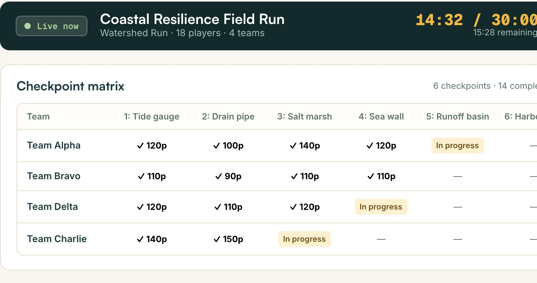The height and width of the screenshot is (283, 537).
Task: Click the 5: Runoff basin column header
Action: [457, 116]
